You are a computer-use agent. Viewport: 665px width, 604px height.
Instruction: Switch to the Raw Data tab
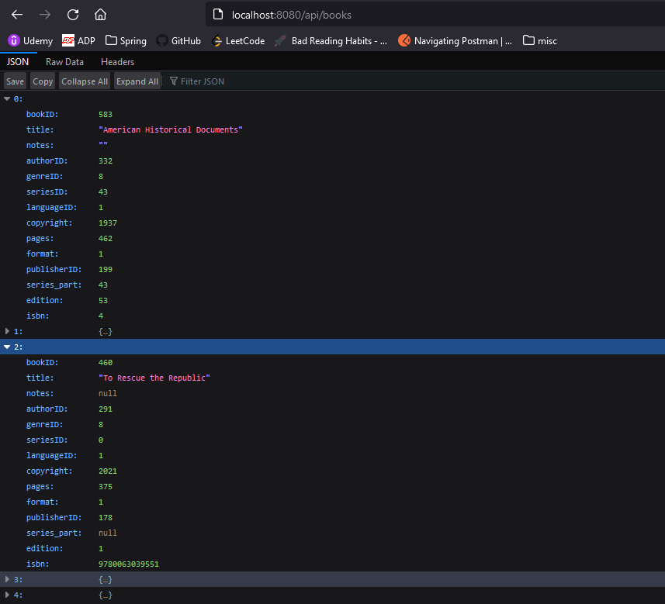tap(64, 62)
